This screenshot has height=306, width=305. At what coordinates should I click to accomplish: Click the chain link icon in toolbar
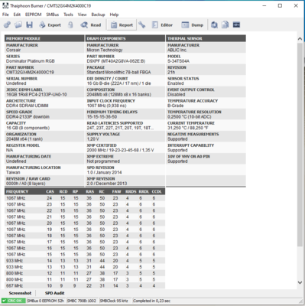tap(7, 24)
